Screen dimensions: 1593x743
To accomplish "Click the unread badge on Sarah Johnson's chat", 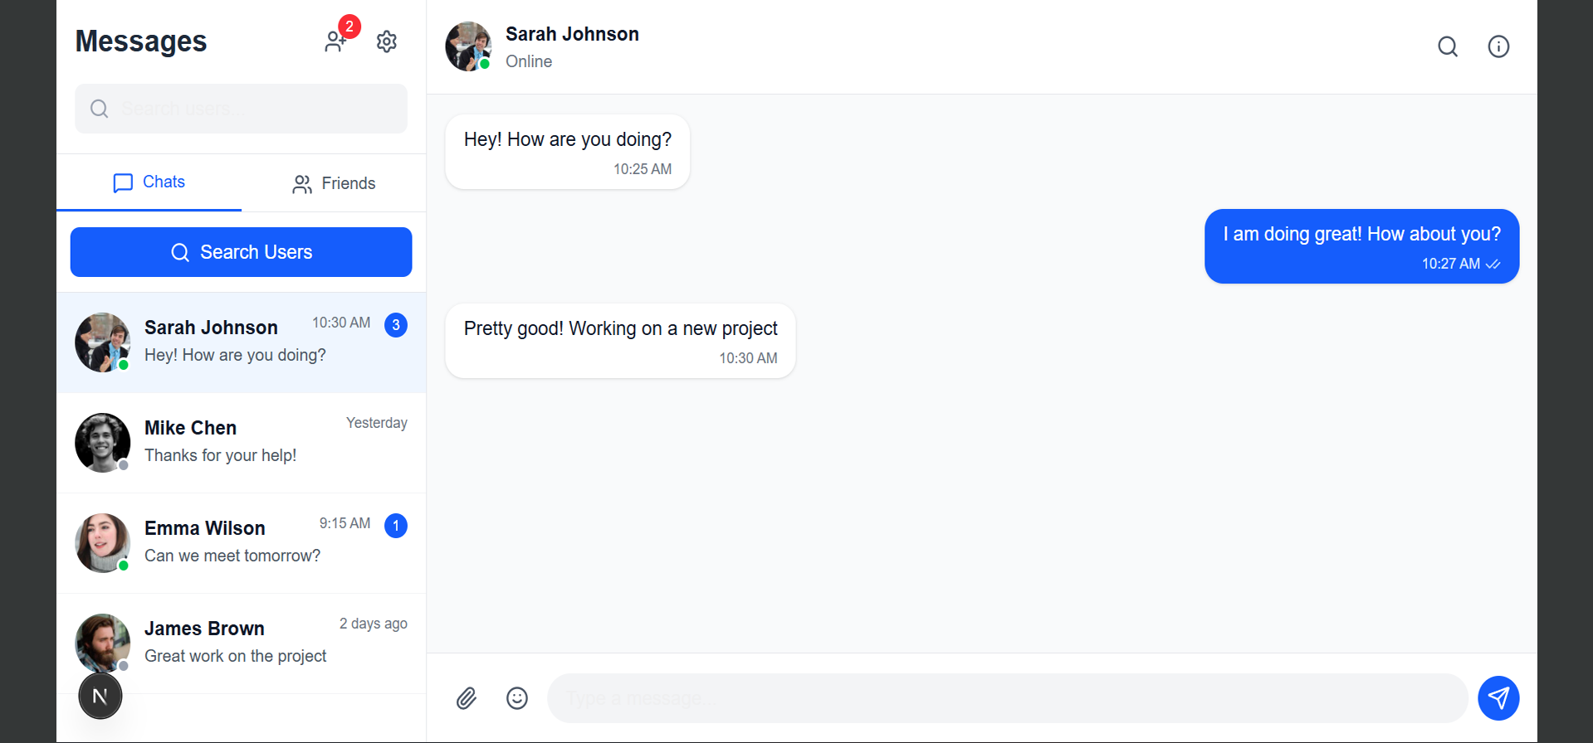I will 396,325.
